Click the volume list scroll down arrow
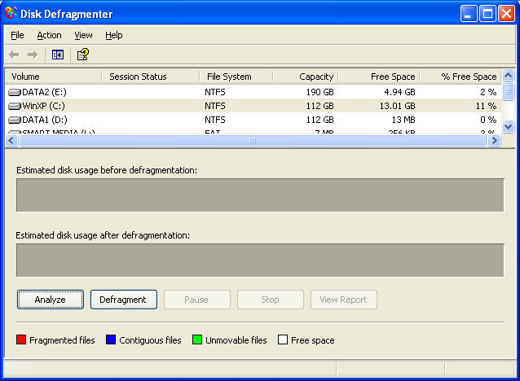Image resolution: width=520 pixels, height=381 pixels. pyautogui.click(x=508, y=126)
